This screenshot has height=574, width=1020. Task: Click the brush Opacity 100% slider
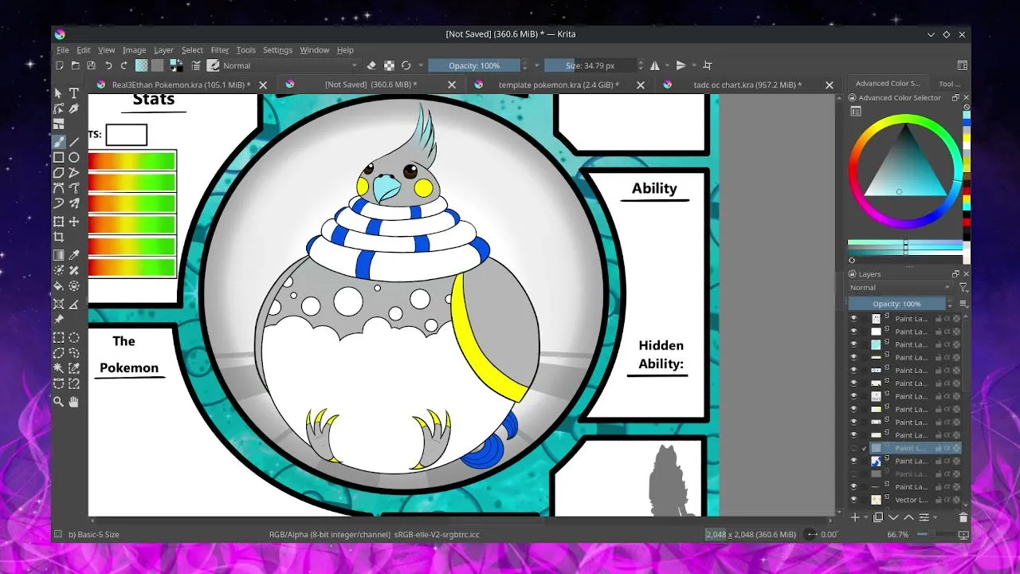pyautogui.click(x=474, y=65)
